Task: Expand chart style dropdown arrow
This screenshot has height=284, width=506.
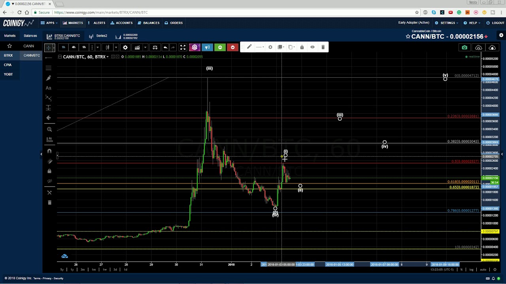Action: [x=115, y=47]
